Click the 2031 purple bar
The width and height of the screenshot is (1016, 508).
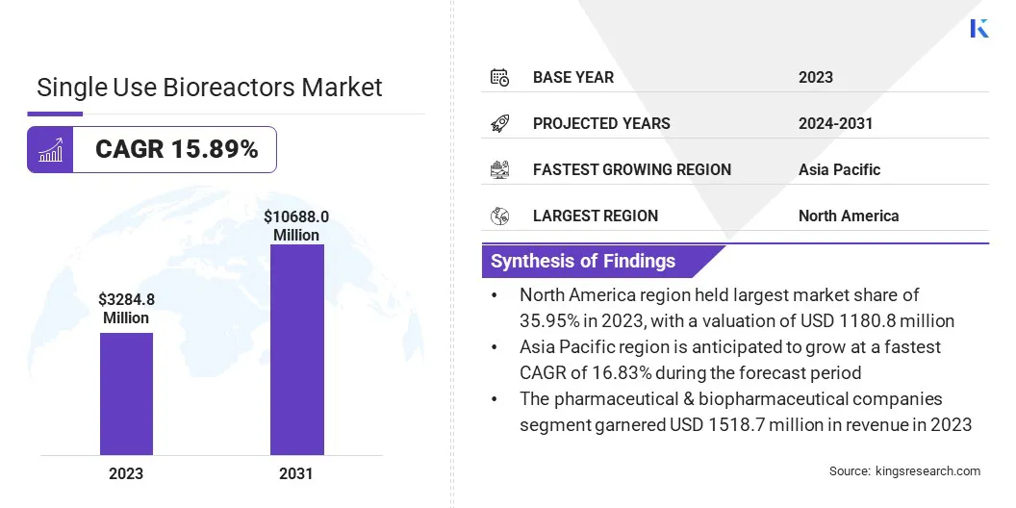296,349
